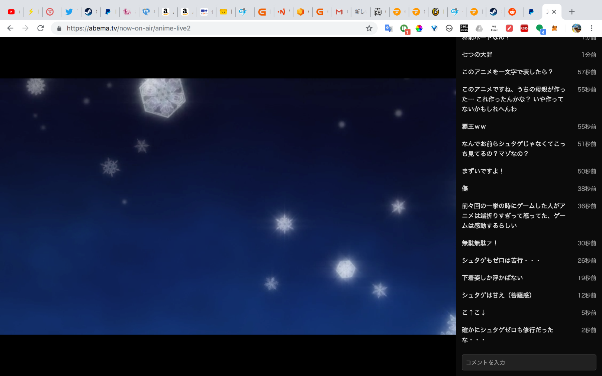602x376 pixels.
Task: Open the Chrome three-dot menu
Action: tap(592, 28)
